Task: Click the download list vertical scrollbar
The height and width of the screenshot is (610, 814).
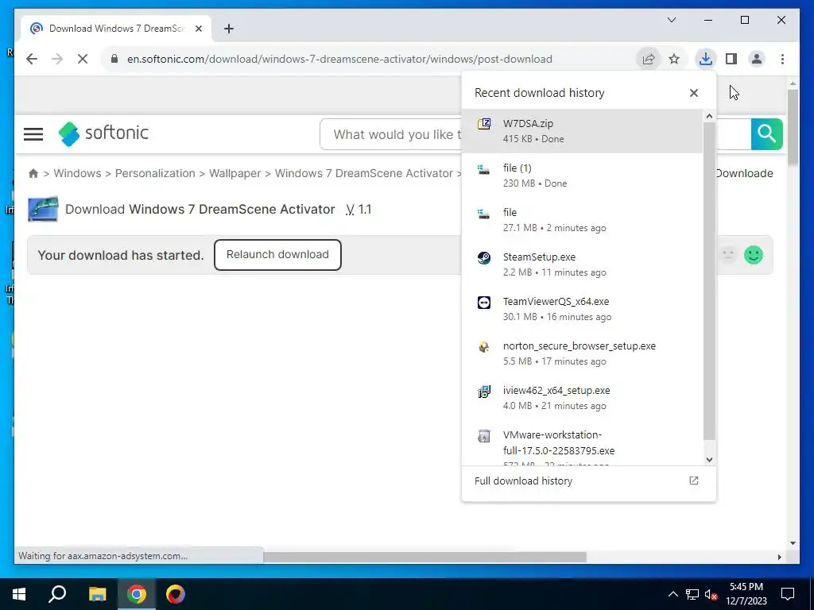Action: (x=709, y=282)
